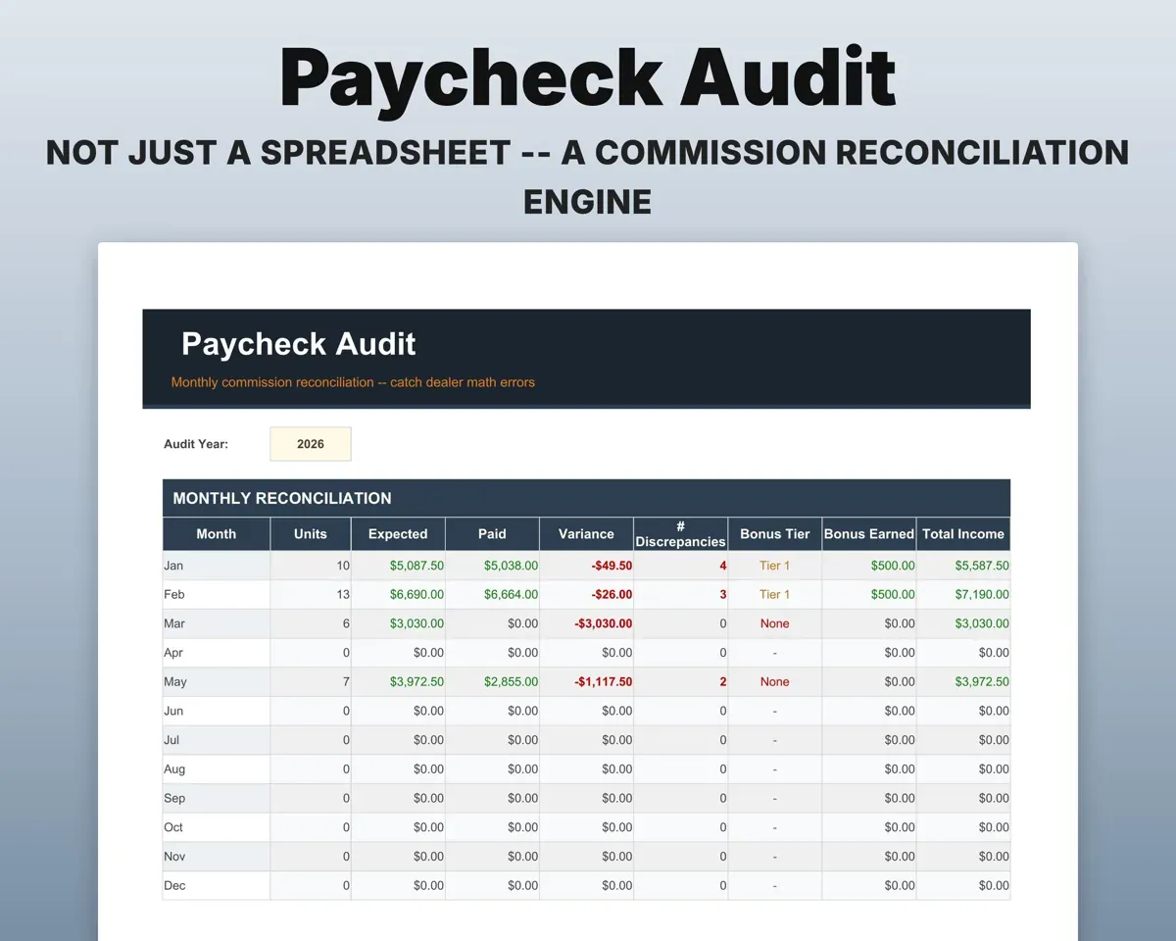Click the Jan month cell
The height and width of the screenshot is (941, 1176).
click(217, 566)
